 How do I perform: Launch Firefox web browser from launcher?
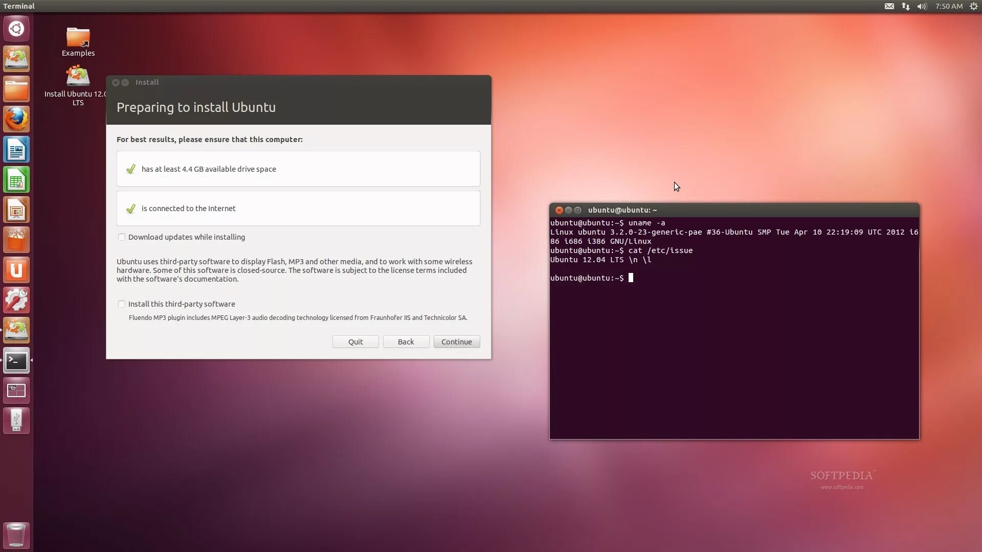point(16,119)
